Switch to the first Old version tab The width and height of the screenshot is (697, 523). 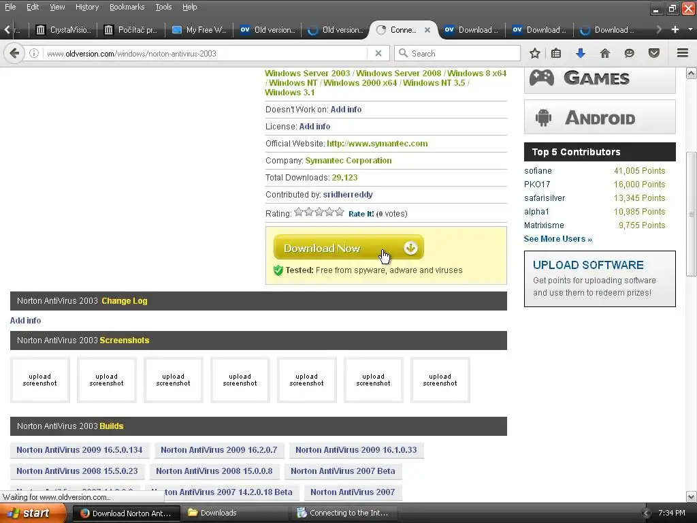(x=267, y=30)
